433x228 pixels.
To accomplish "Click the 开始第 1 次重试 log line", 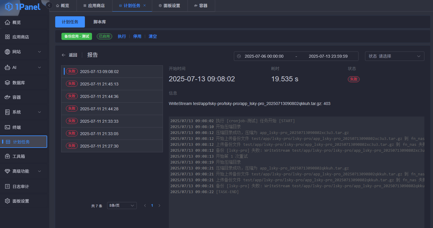I will pyautogui.click(x=209, y=156).
